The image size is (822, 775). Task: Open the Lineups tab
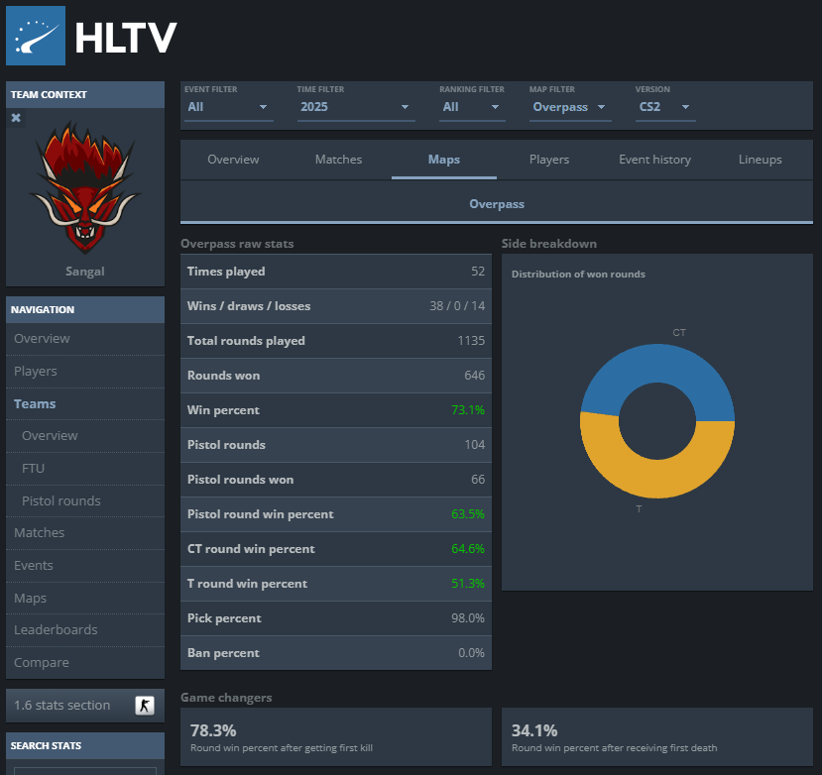coord(761,160)
